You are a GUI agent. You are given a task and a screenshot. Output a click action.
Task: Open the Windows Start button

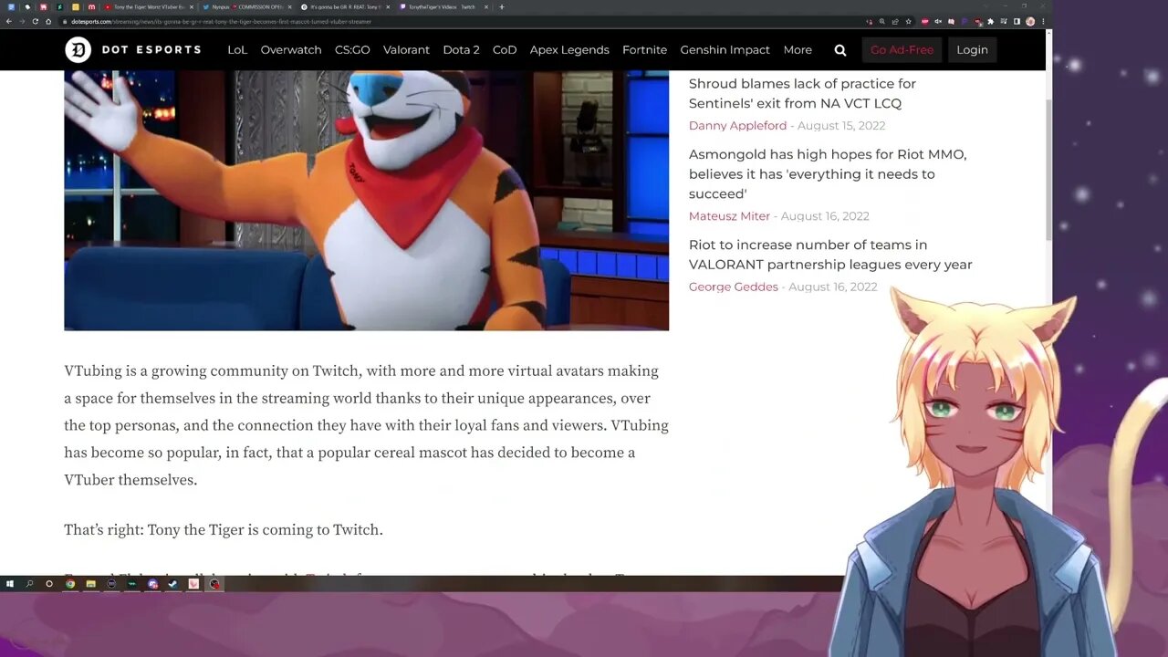click(x=10, y=584)
